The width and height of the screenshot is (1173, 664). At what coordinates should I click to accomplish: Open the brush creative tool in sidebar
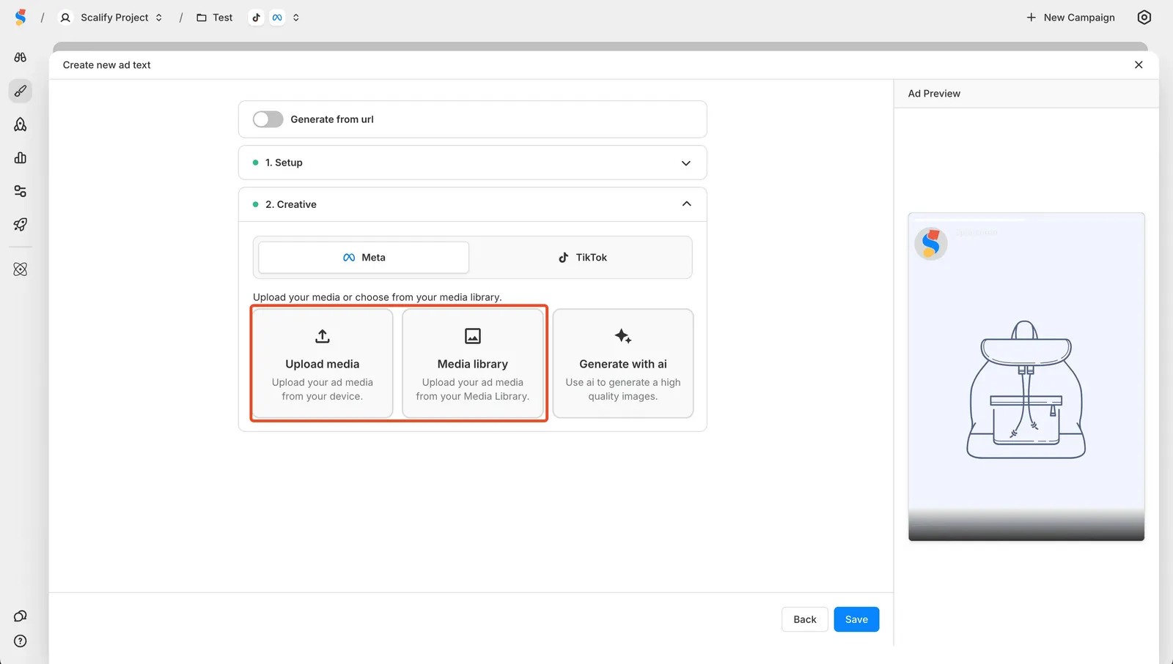21,91
